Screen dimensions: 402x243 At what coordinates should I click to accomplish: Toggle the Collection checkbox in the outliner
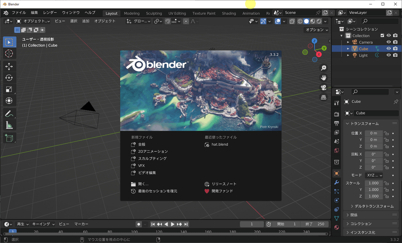coord(383,35)
